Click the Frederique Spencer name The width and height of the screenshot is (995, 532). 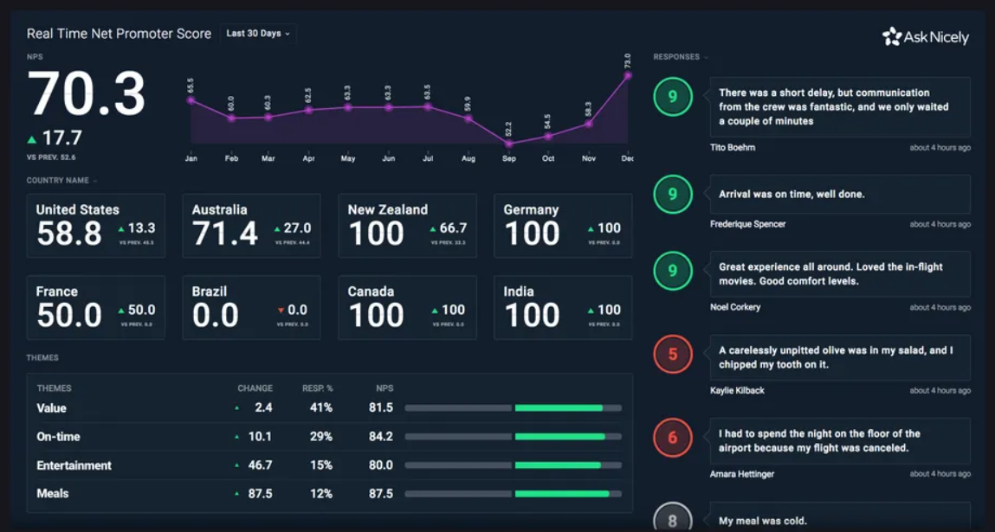point(747,224)
